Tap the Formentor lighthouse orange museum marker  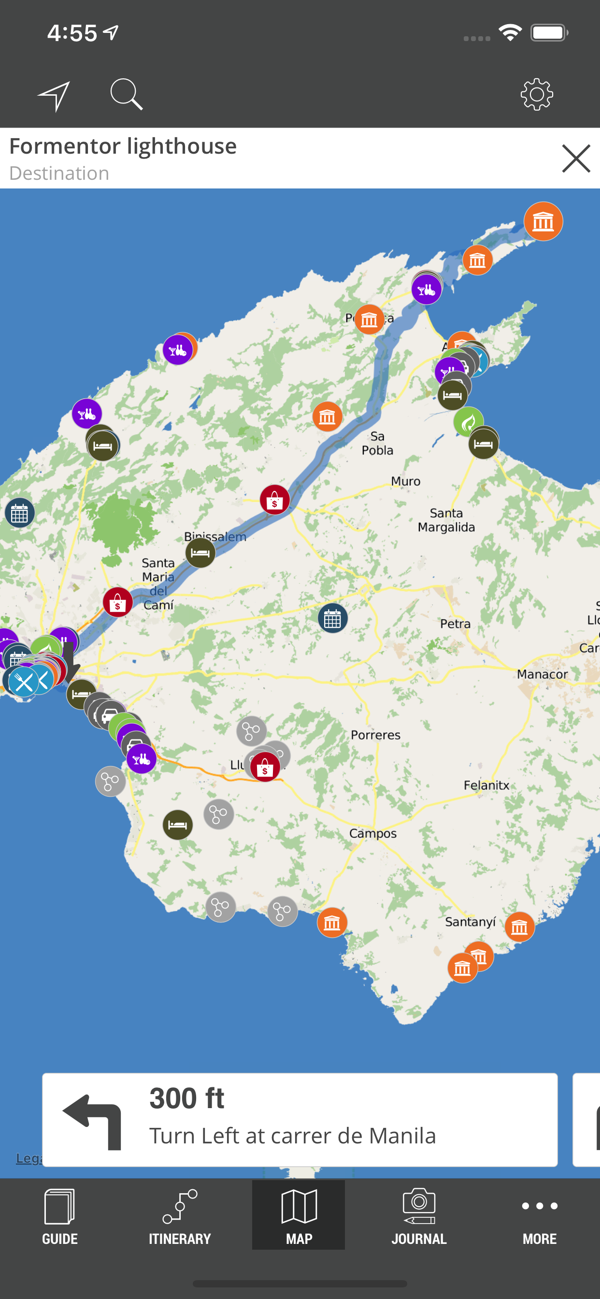coord(543,221)
